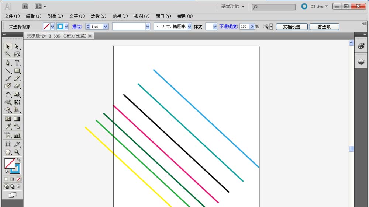Select the Symbol Sprayer tool
Viewport: 369px width, 207px height.
pos(8,135)
